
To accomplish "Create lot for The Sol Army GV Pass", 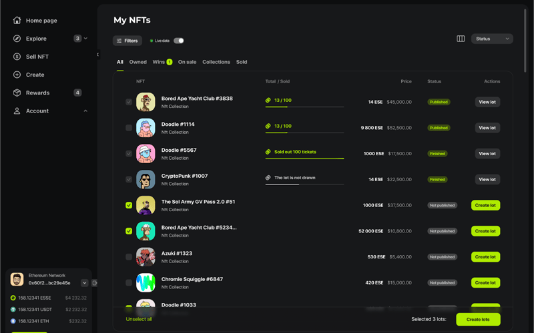I will 486,205.
